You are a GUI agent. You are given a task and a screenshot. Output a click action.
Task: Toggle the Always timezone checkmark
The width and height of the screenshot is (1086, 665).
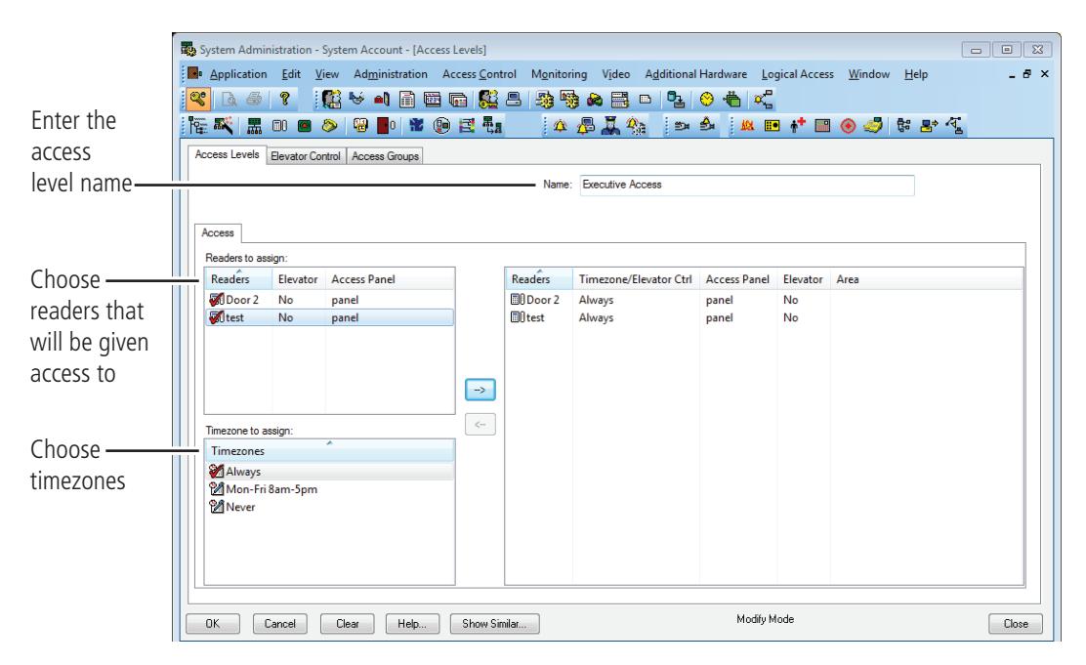click(x=216, y=471)
